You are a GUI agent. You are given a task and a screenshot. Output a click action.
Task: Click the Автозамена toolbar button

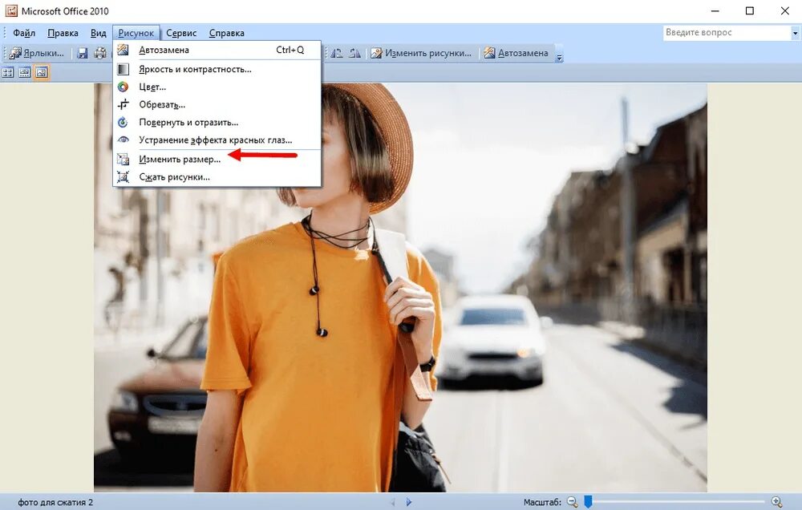pos(516,53)
